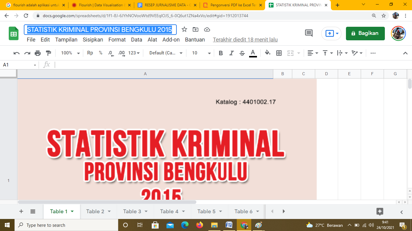Click the green Bagikan button

click(x=365, y=33)
